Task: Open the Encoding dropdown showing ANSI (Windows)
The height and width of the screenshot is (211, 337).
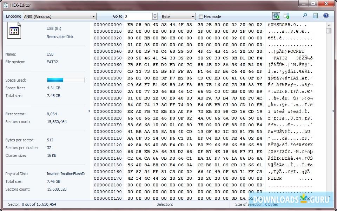Action: pyautogui.click(x=59, y=16)
